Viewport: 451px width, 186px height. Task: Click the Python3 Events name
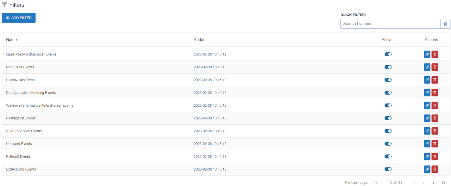pyautogui.click(x=18, y=156)
